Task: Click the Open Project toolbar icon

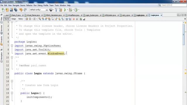Action: (x=11, y=10)
